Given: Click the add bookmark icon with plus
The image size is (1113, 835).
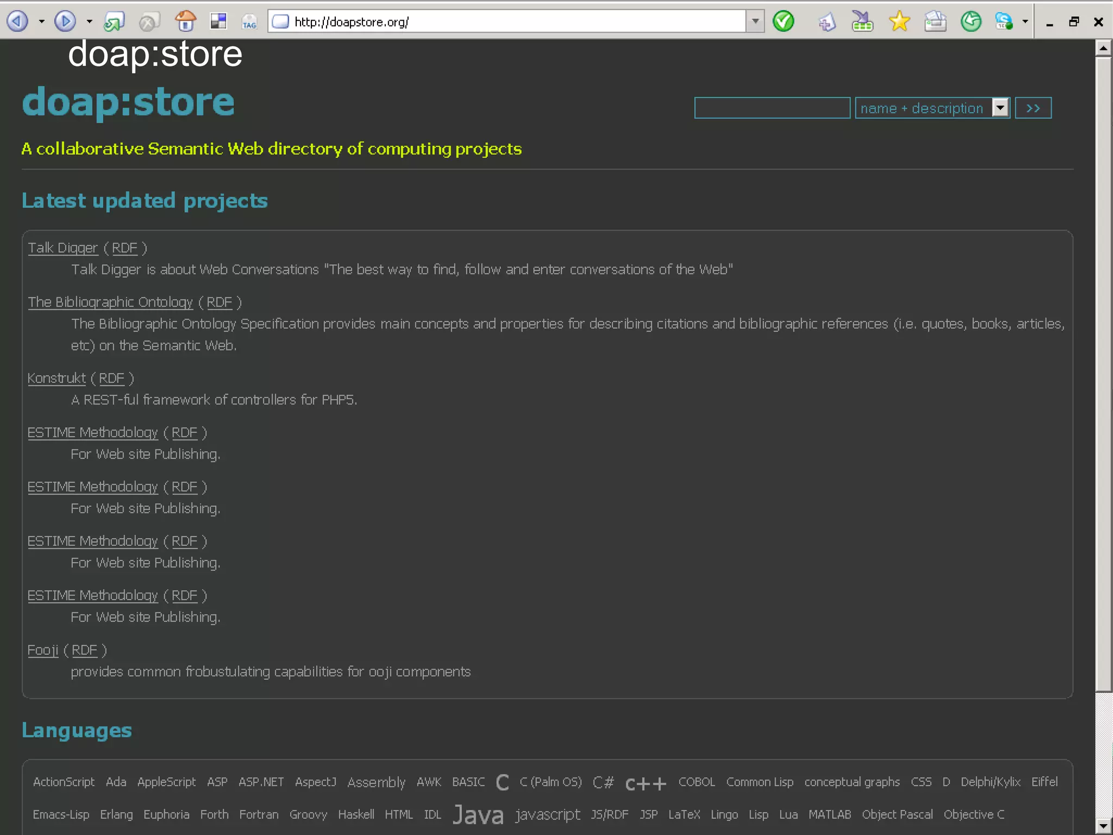Looking at the screenshot, I should pyautogui.click(x=827, y=22).
